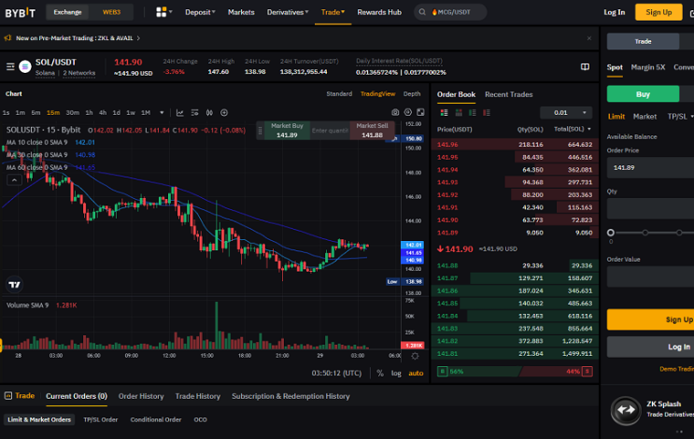Select the 15m chart interval
Viewport: 694px width, 439px height.
53,113
